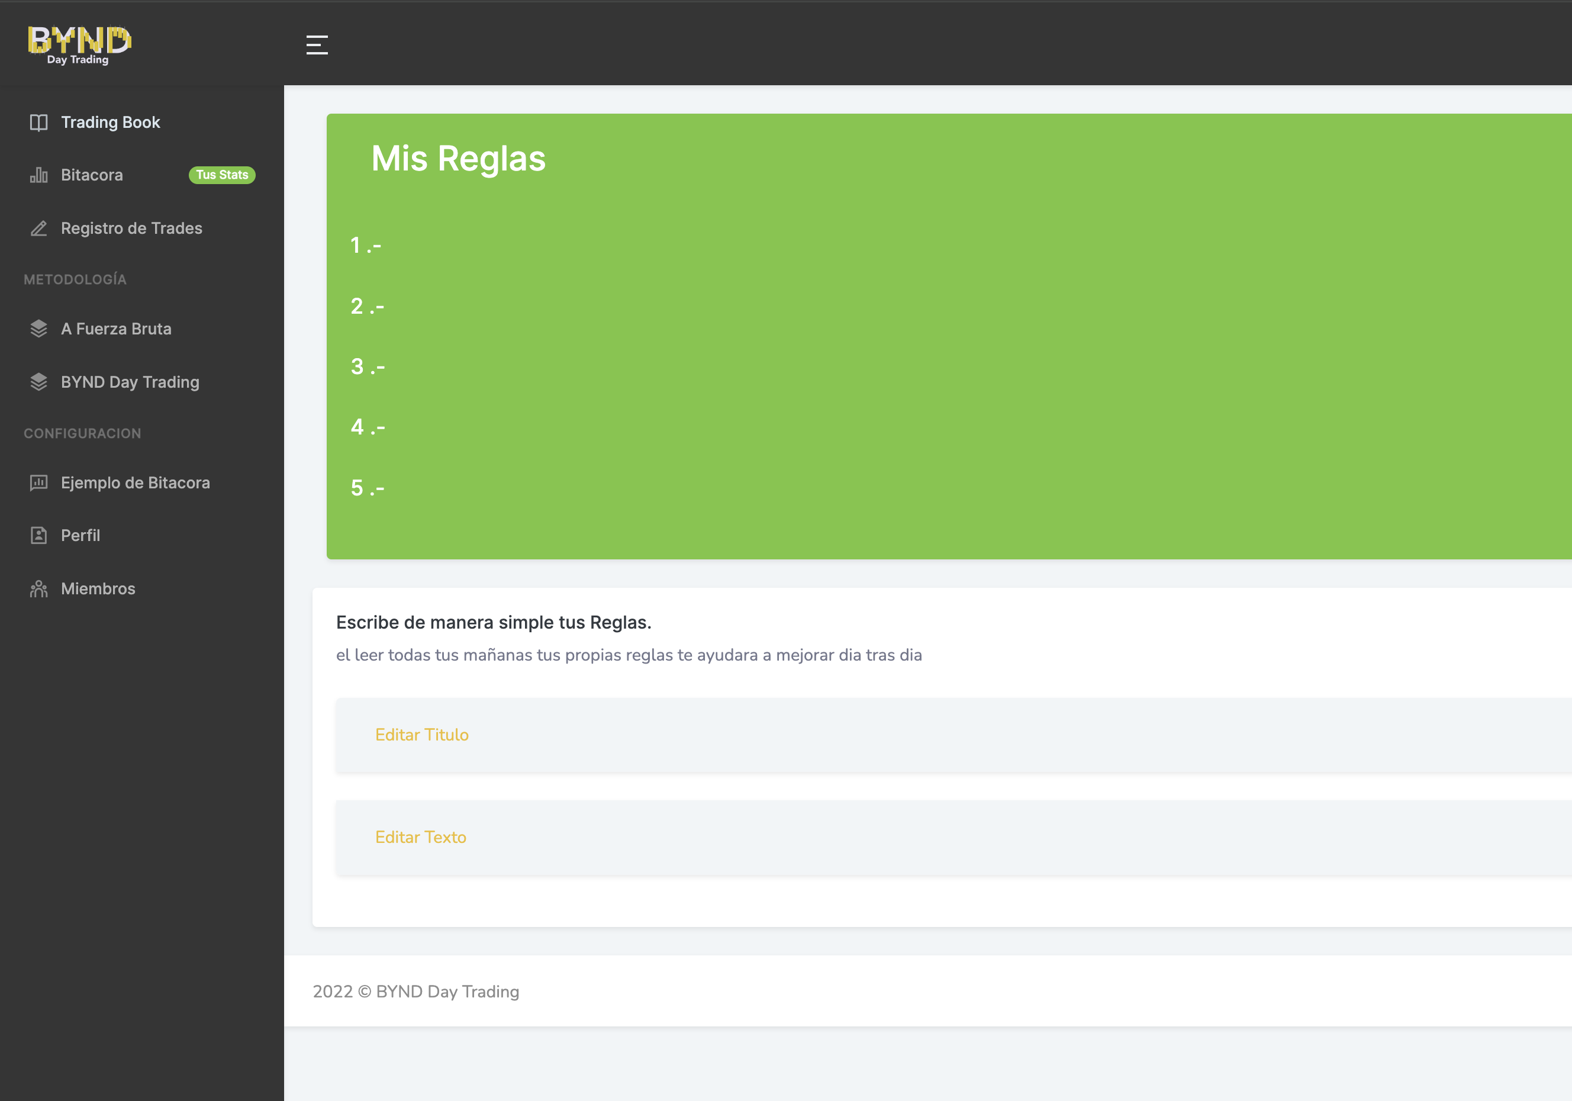Click the Trading Book open-book icon

point(39,123)
